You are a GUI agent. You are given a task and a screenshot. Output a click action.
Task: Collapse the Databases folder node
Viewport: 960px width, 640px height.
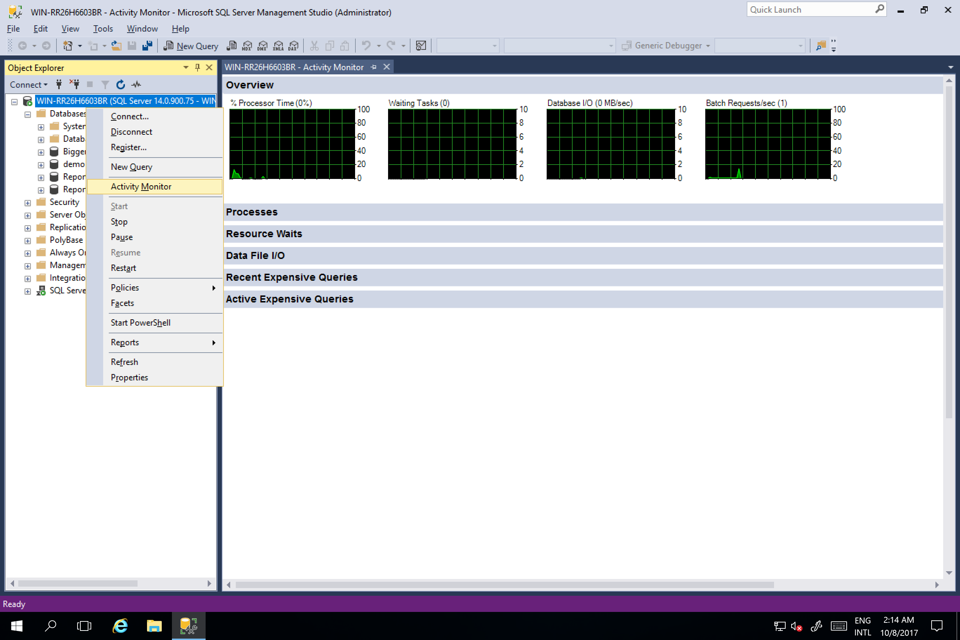point(28,114)
